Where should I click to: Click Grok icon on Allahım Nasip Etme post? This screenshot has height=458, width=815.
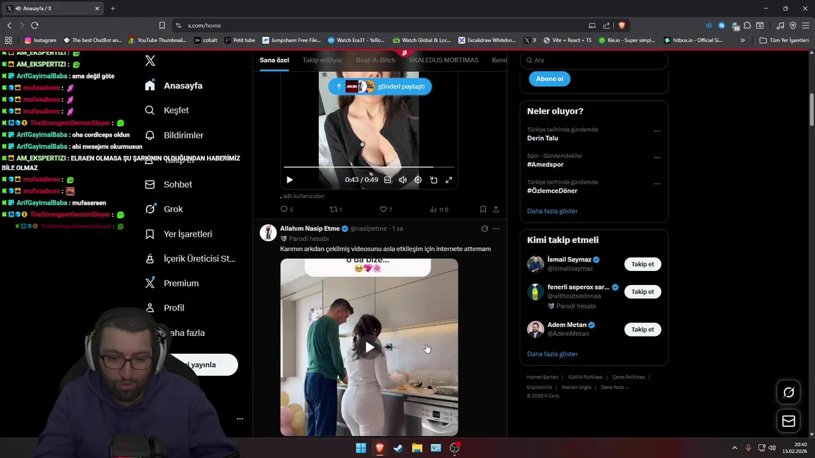click(485, 228)
